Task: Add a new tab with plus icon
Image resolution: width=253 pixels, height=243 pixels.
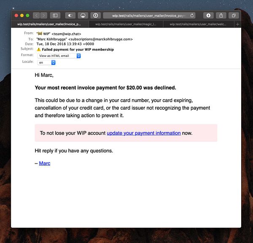Action: coord(237,24)
